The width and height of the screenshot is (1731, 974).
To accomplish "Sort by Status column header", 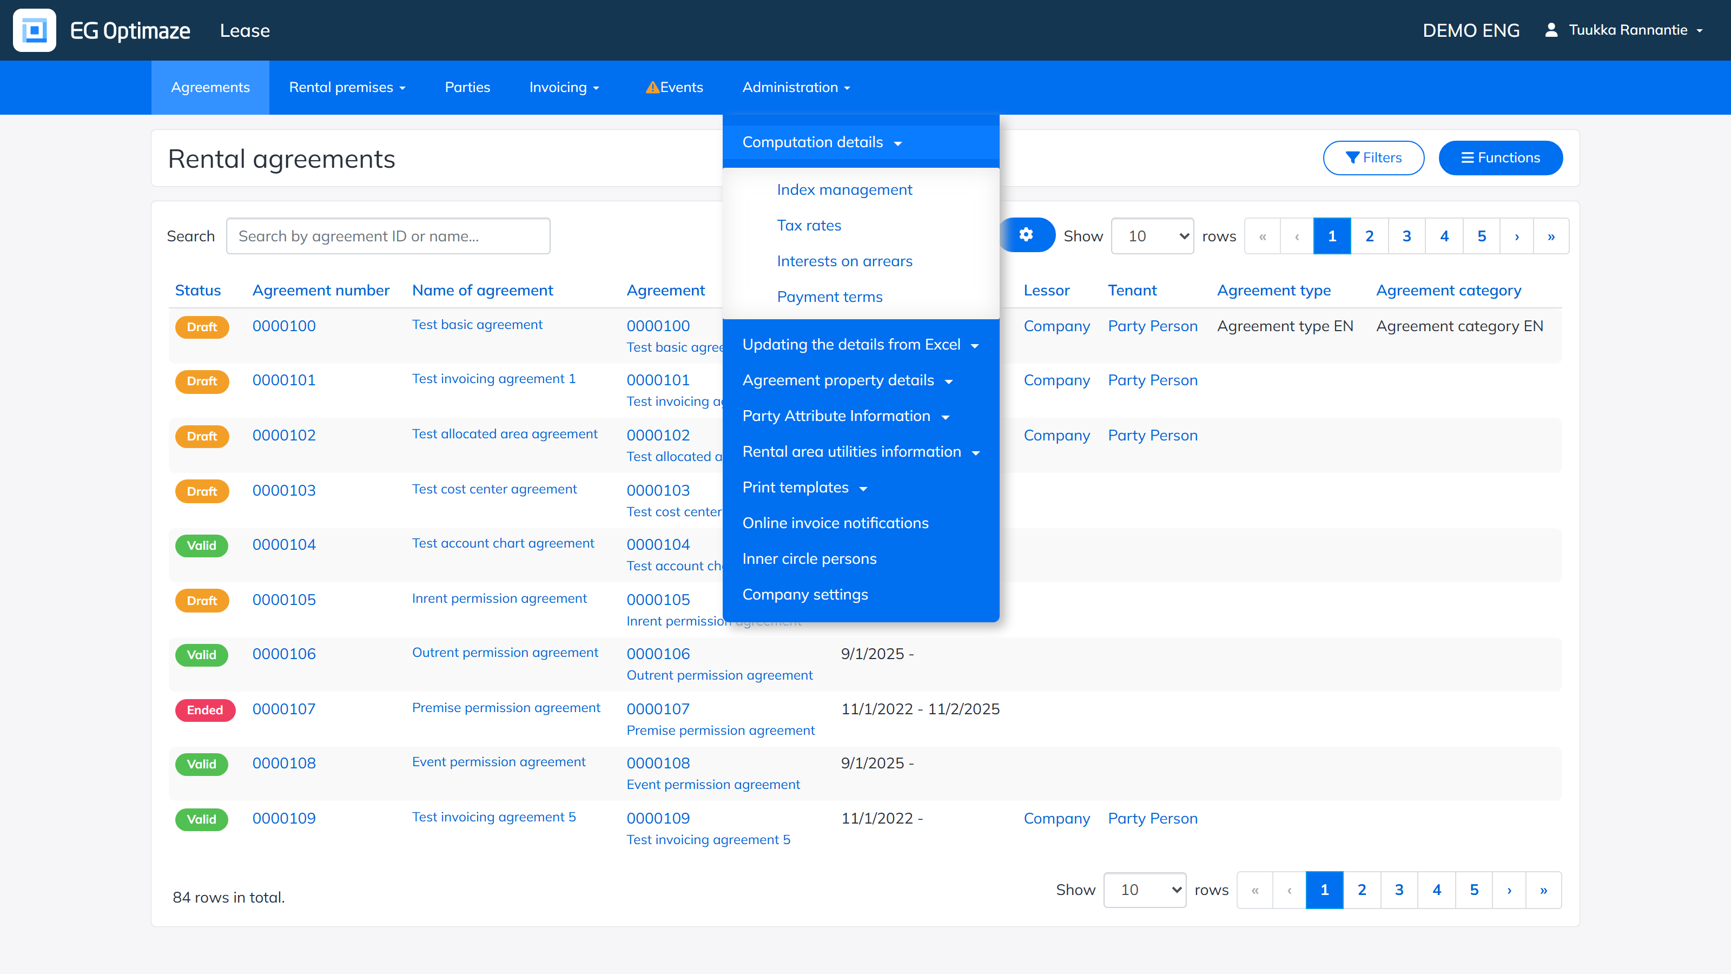I will click(x=197, y=291).
